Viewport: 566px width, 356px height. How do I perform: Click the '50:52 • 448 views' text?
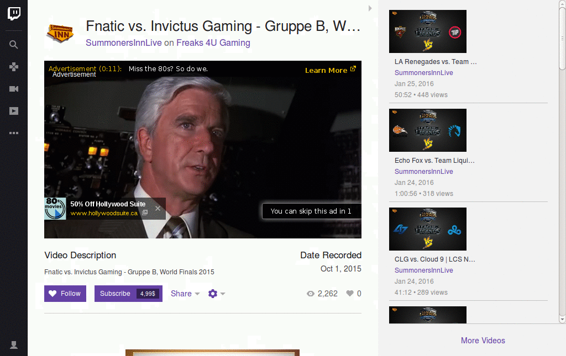pyautogui.click(x=421, y=95)
